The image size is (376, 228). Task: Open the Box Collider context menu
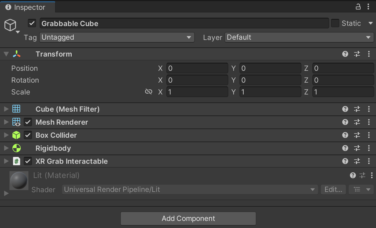coord(369,135)
